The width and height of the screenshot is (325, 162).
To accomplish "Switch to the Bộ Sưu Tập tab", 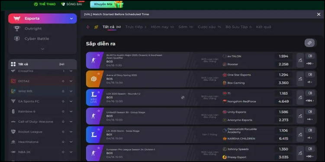I will (x=238, y=27).
